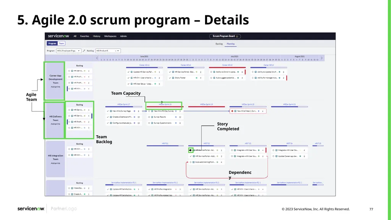This screenshot has height=220, width=391.
Task: Click Add sprints under HR Integration Team
Action: tap(55, 163)
